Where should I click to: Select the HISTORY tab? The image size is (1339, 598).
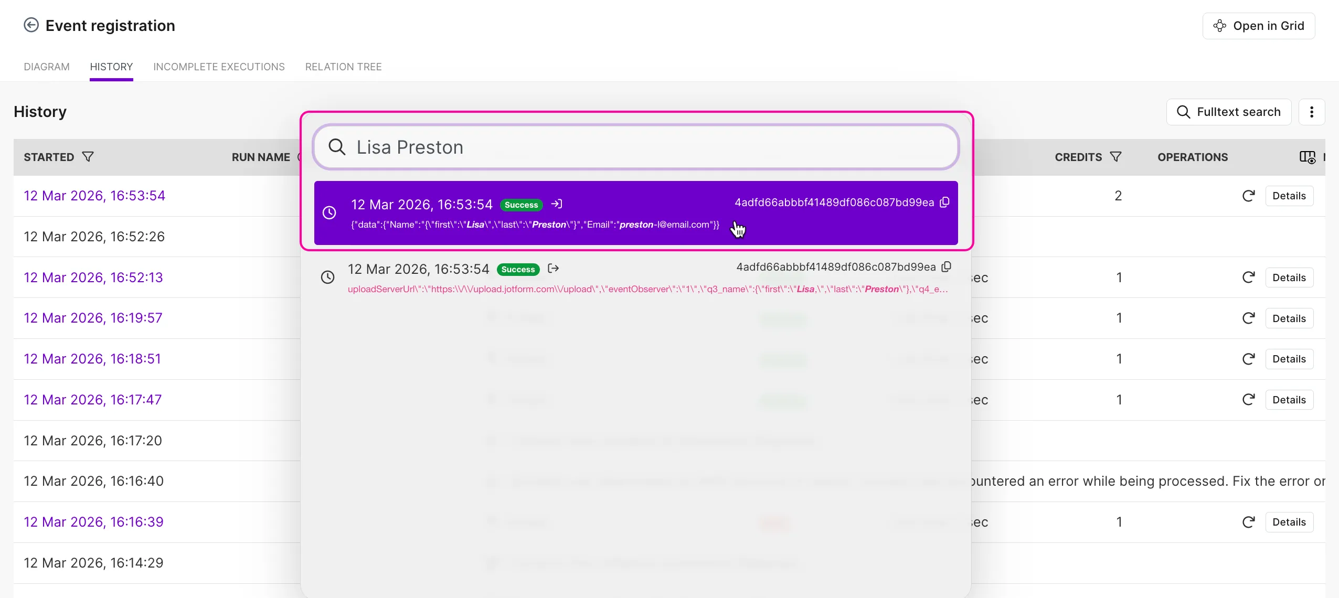click(111, 67)
